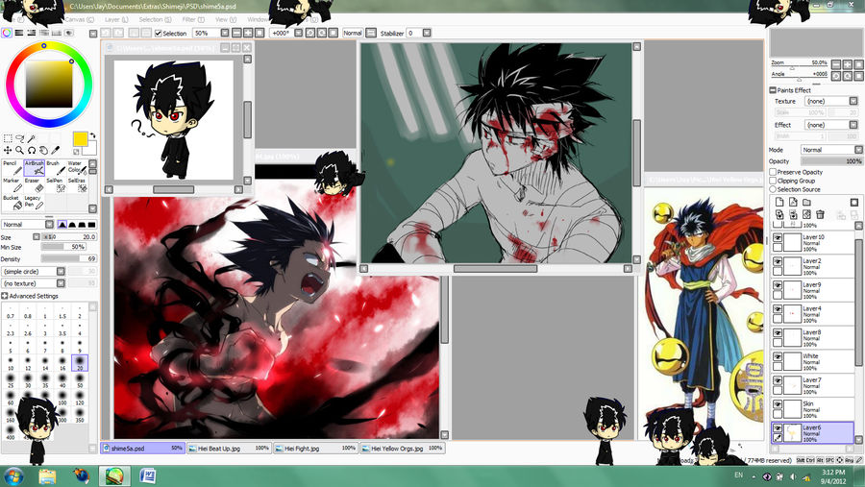Switch to Hiei Yellow Orgs.jpg tab

point(402,449)
